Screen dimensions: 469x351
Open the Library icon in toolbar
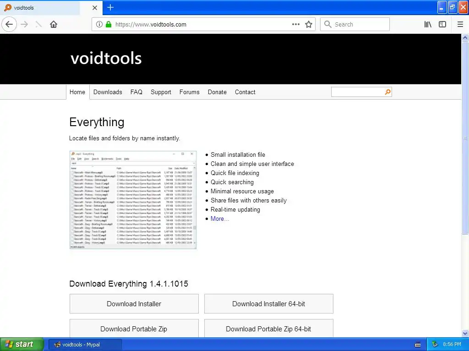[x=428, y=25]
